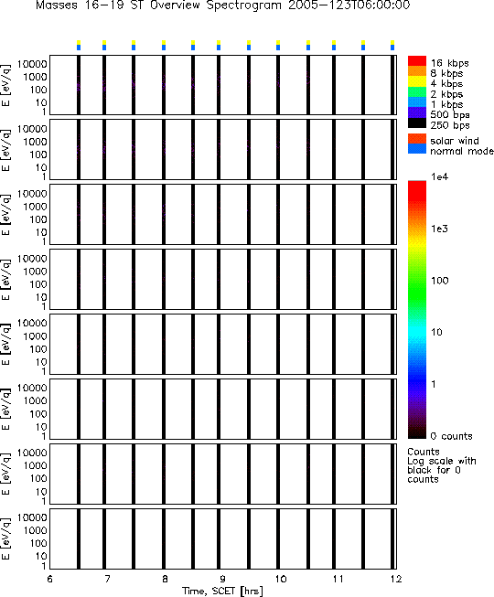Image resolution: width=494 pixels, height=597 pixels.
Task: Click the yellow-blue mode marker above hour 8
Action: [x=164, y=45]
